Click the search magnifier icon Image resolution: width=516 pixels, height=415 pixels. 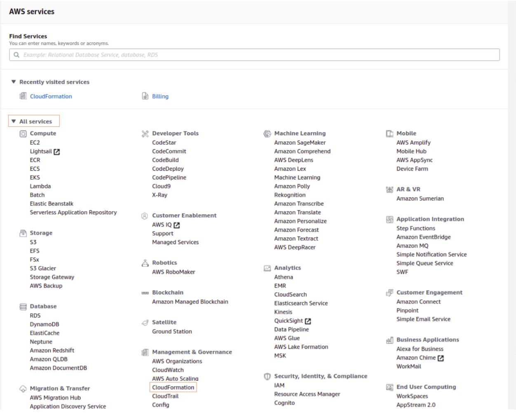click(16, 55)
